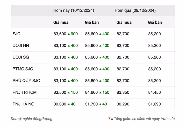The height and width of the screenshot is (128, 183).
Task: Click green arrow next to SJC 85,600 sell price
Action: pos(100,34)
